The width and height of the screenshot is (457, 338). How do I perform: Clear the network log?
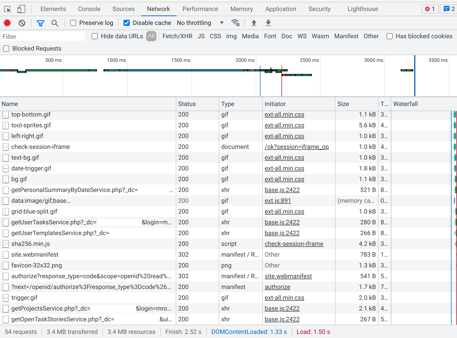point(22,23)
